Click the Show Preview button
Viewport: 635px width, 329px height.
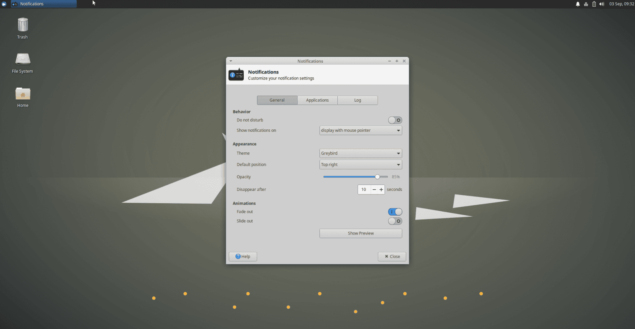[x=361, y=233]
